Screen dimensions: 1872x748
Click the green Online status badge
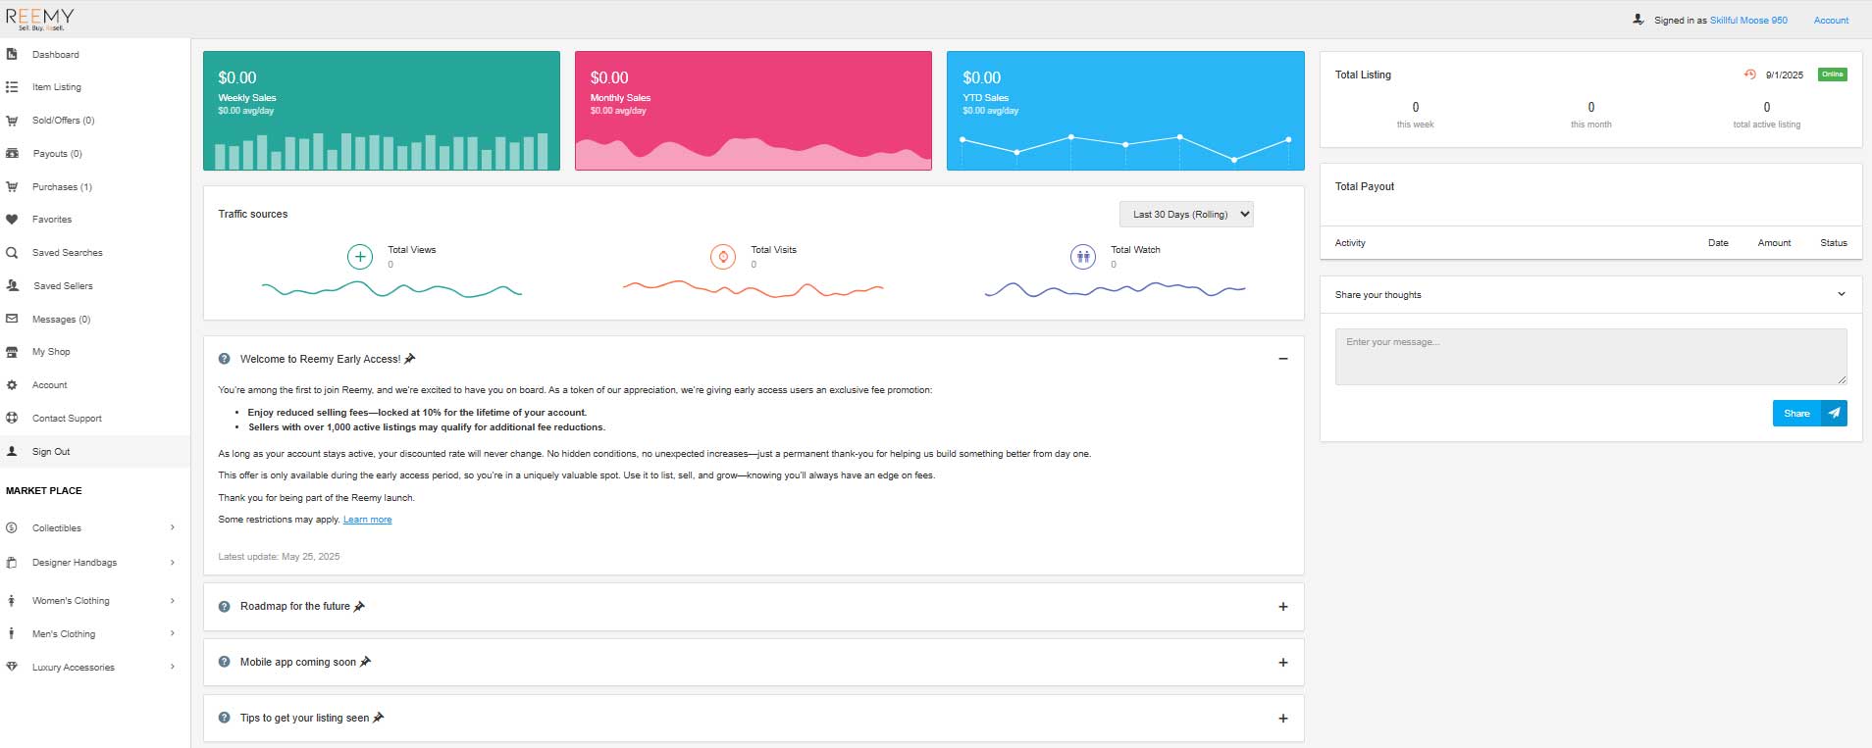coord(1832,75)
